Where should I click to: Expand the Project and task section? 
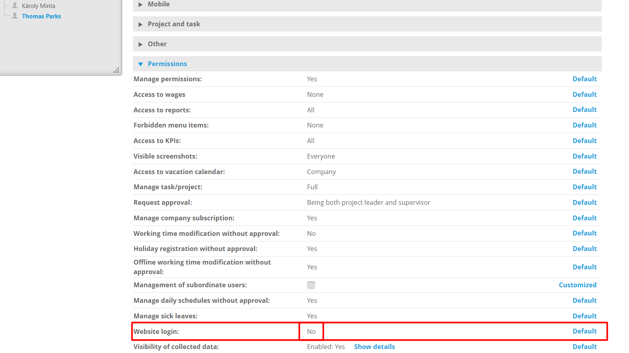click(174, 24)
